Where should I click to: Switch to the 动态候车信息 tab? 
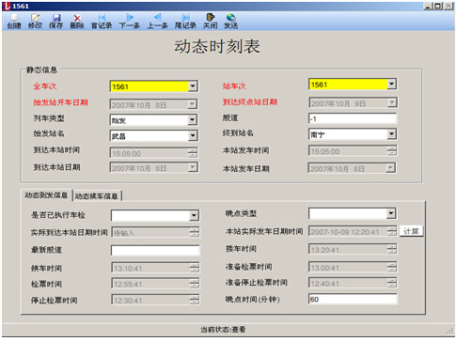(97, 196)
